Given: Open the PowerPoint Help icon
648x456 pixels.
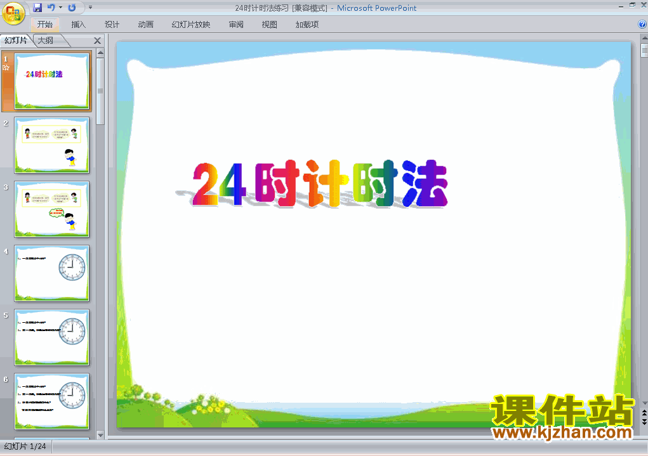Looking at the screenshot, I should [642, 24].
